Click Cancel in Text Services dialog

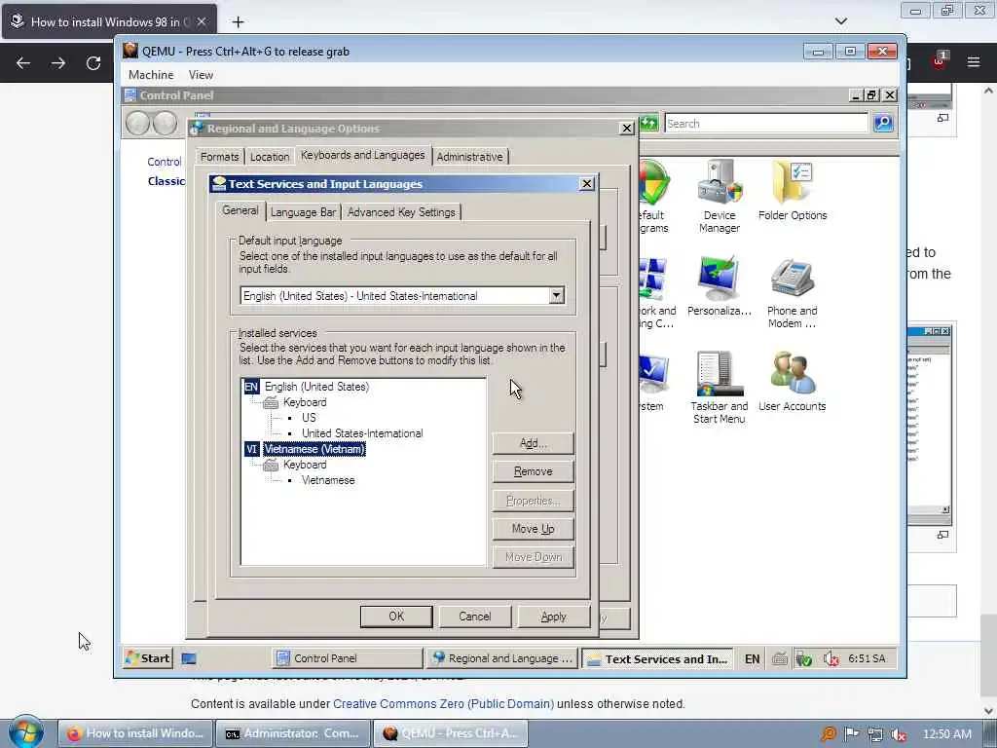tap(475, 616)
